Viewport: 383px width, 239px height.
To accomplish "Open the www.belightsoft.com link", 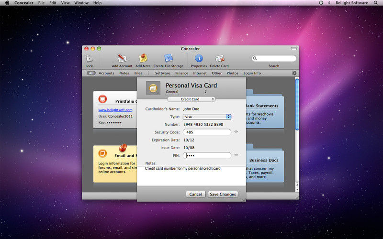I will [x=115, y=110].
